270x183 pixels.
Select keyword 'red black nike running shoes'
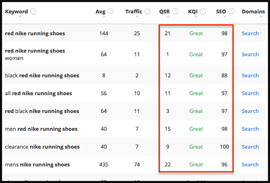point(42,111)
